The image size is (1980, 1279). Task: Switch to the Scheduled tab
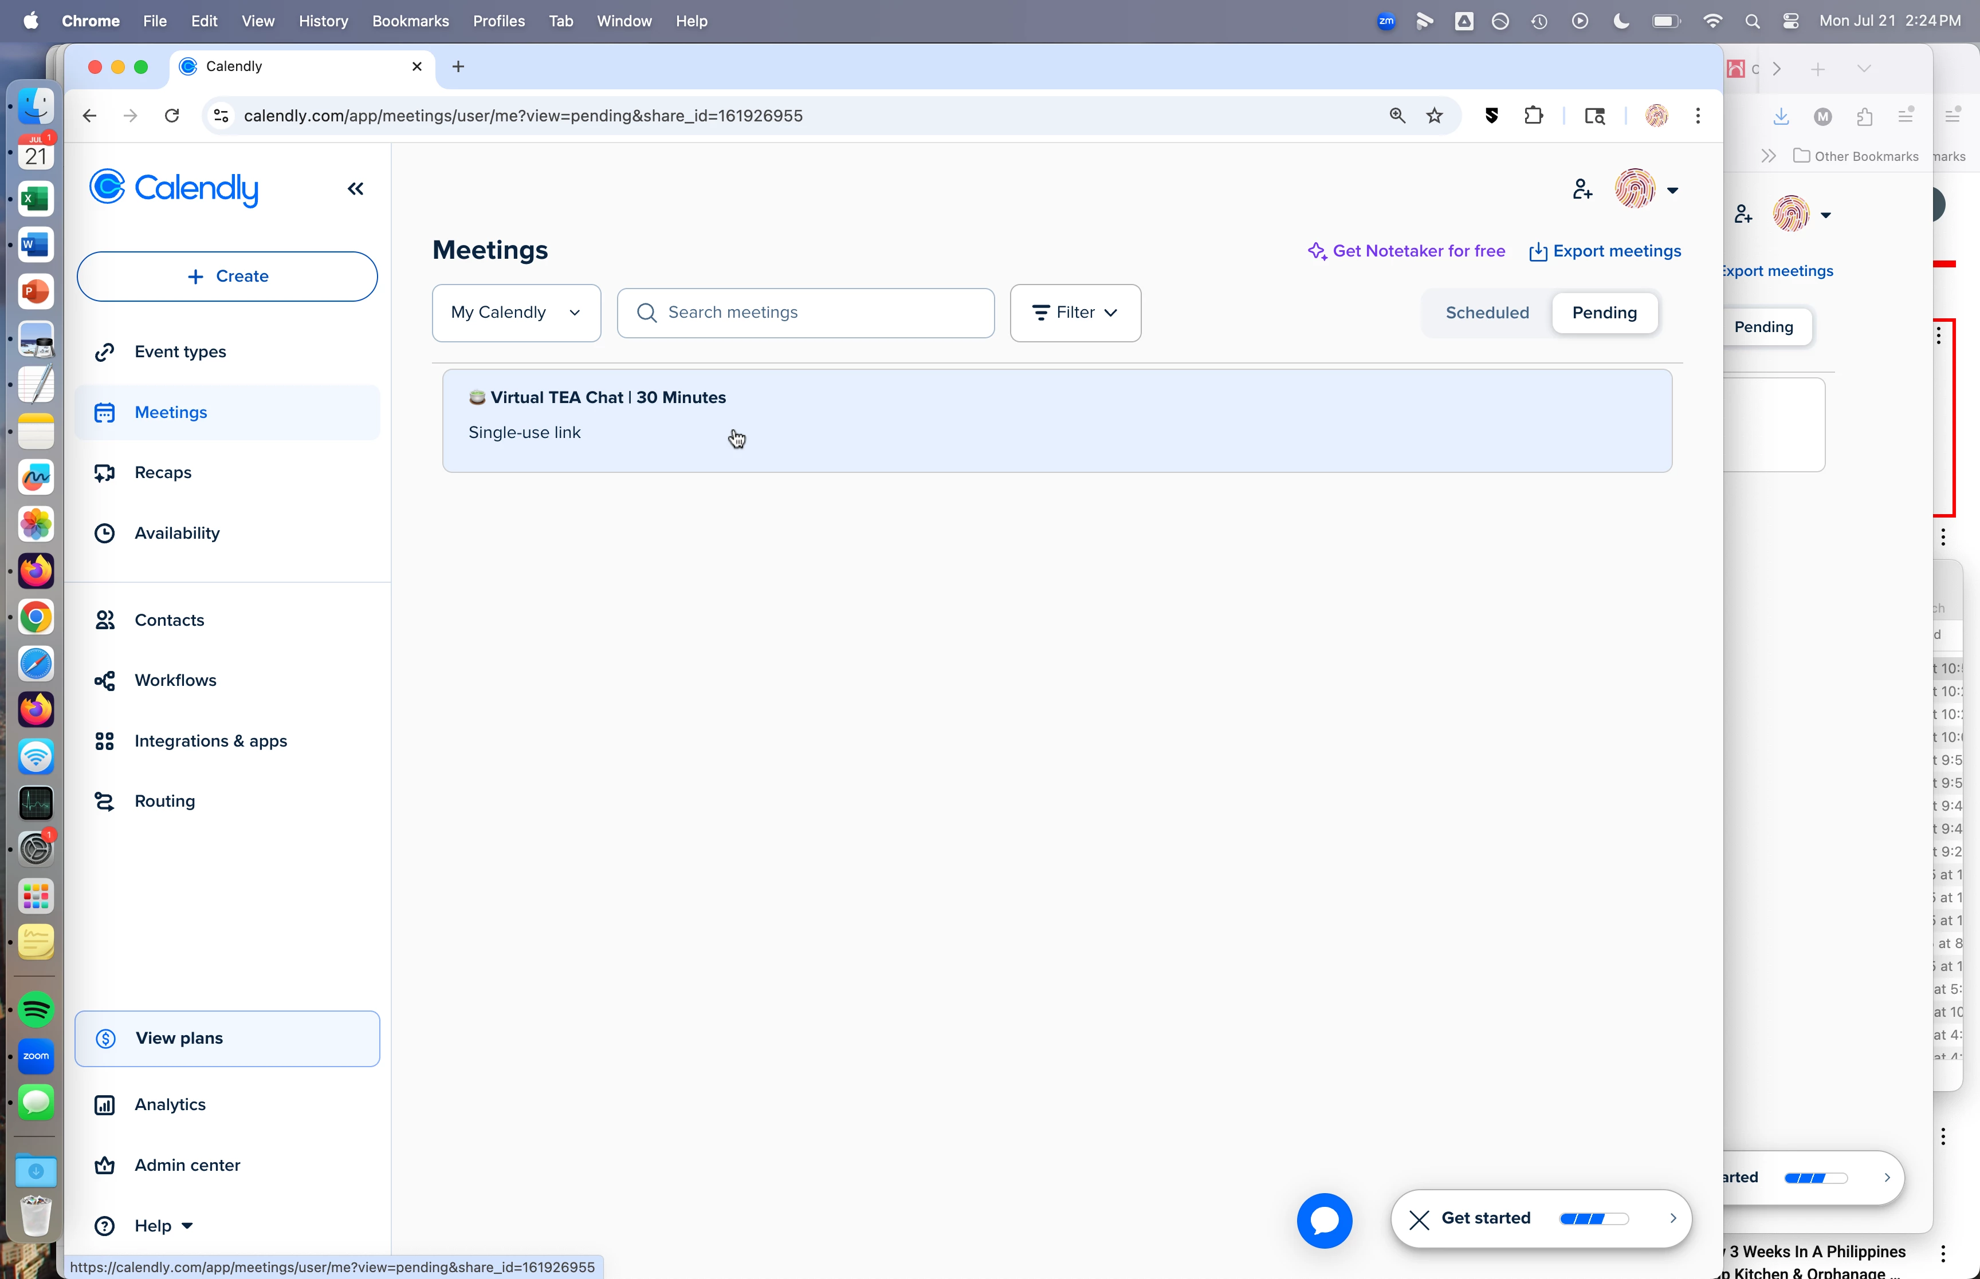(x=1487, y=312)
